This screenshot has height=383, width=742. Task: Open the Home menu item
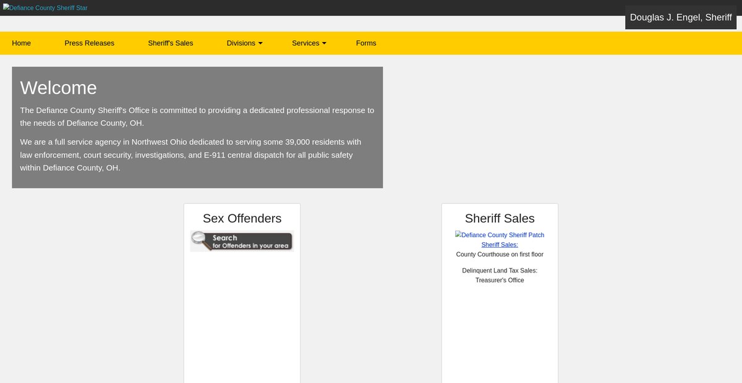pos(21,43)
